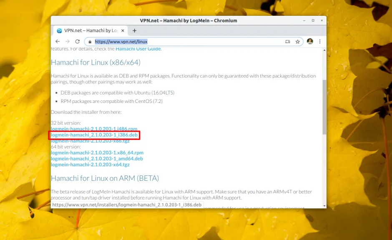This screenshot has width=392, height=240.
Task: Open the Chromium three-dot menu
Action: pos(320,41)
